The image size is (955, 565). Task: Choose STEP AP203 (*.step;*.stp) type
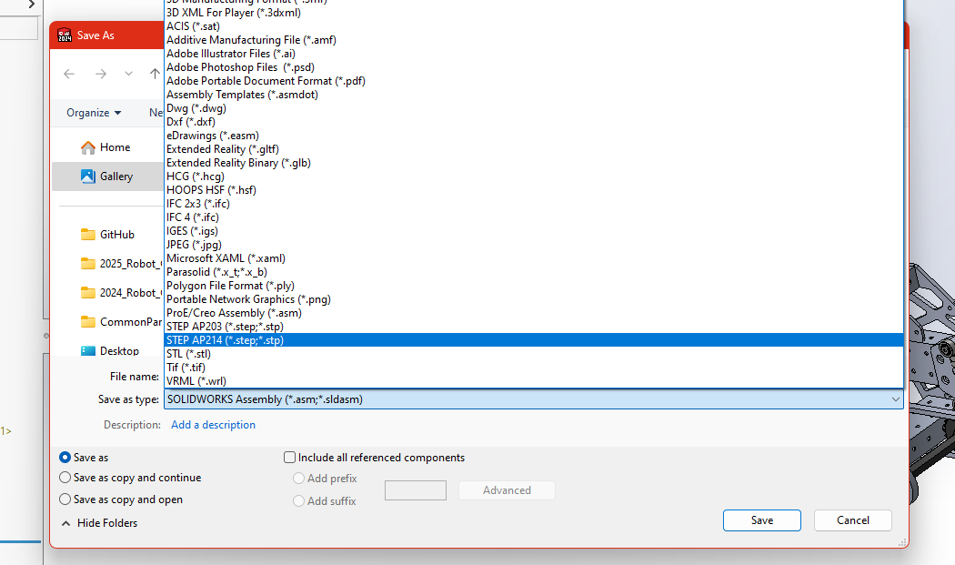coord(534,327)
